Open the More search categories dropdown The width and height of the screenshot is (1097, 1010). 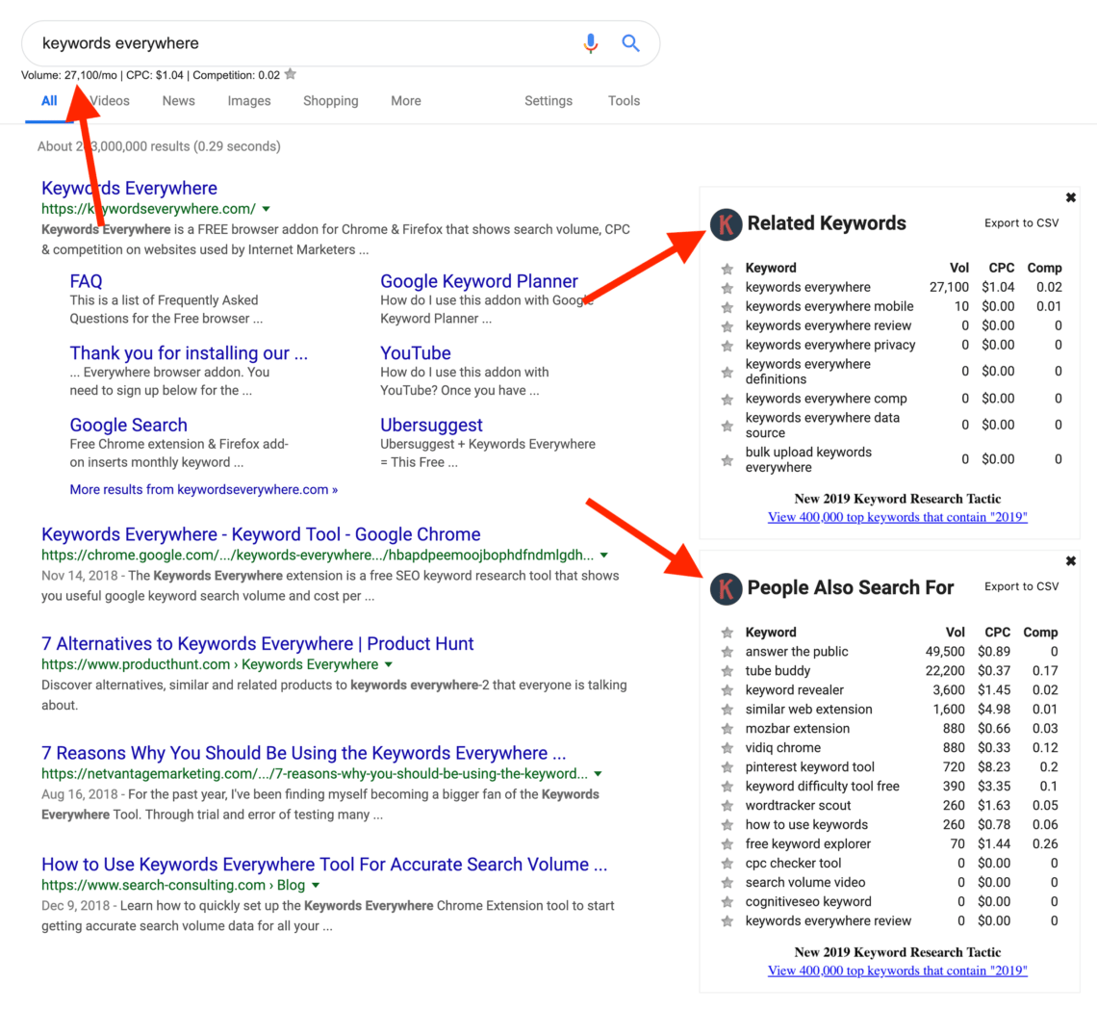click(x=405, y=100)
